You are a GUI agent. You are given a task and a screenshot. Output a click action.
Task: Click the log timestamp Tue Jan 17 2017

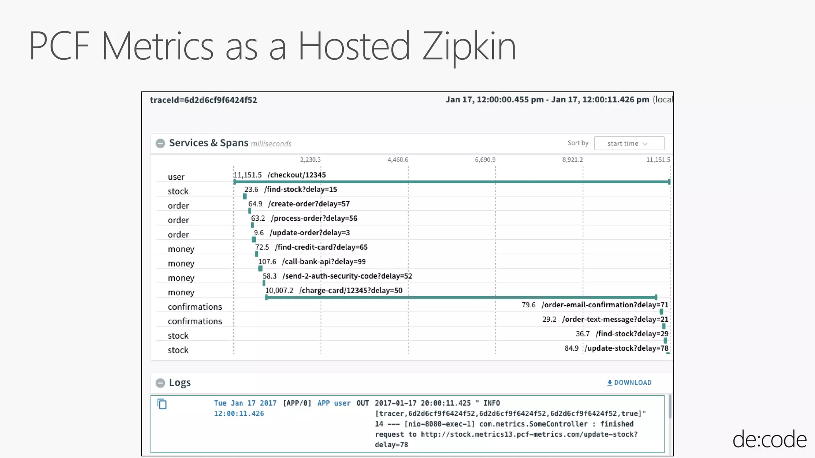(245, 403)
